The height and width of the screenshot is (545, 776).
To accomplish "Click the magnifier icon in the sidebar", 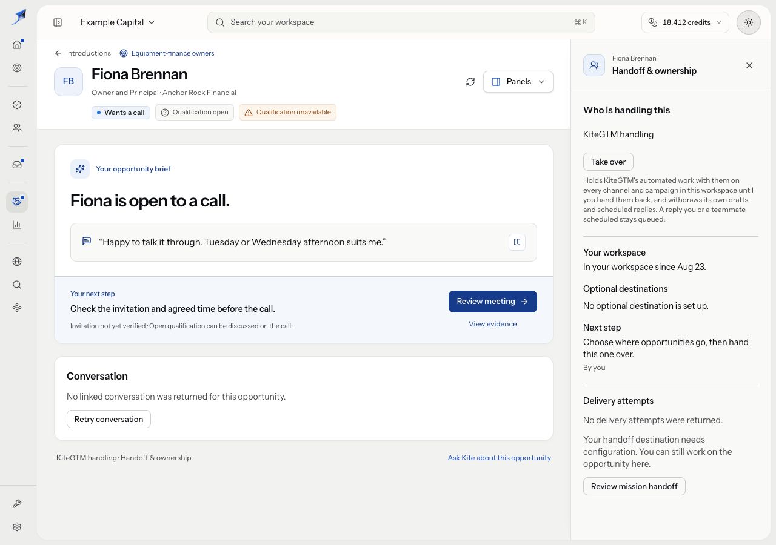I will (17, 285).
